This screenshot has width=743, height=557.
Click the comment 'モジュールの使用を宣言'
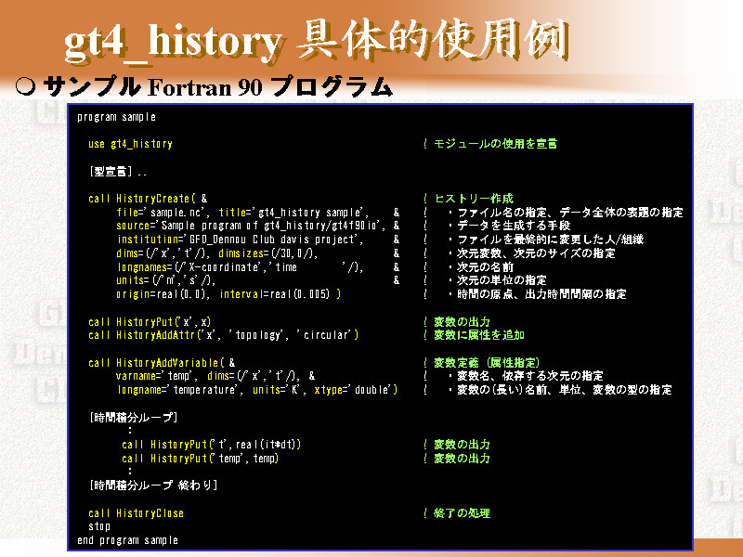point(495,144)
